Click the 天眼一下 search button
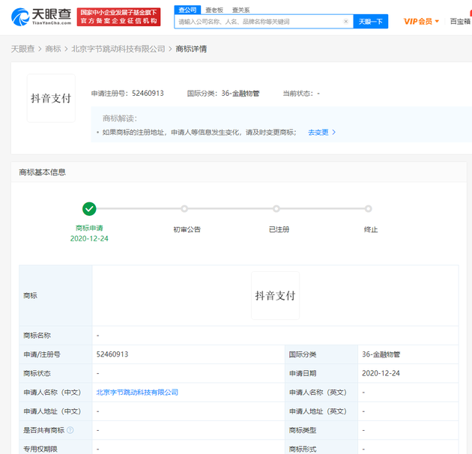472x454 pixels. coord(371,22)
